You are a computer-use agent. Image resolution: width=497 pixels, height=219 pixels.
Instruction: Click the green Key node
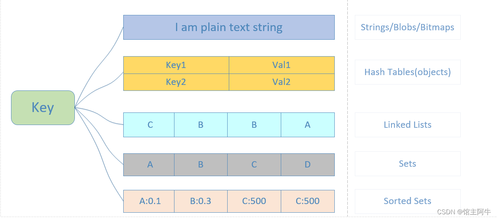tap(43, 108)
